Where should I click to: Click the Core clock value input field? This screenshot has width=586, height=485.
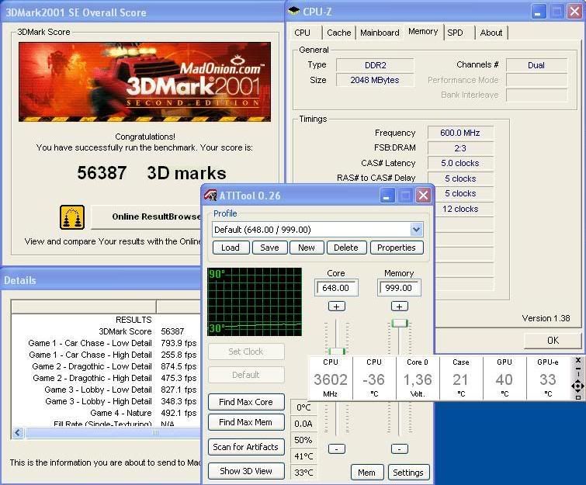point(336,288)
